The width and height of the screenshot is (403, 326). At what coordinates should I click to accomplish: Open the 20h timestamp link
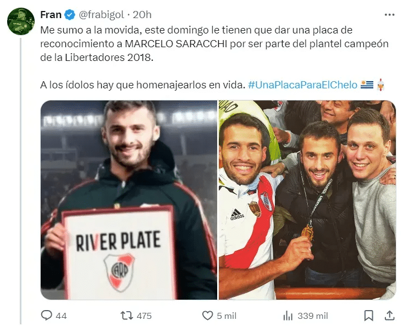click(x=142, y=15)
